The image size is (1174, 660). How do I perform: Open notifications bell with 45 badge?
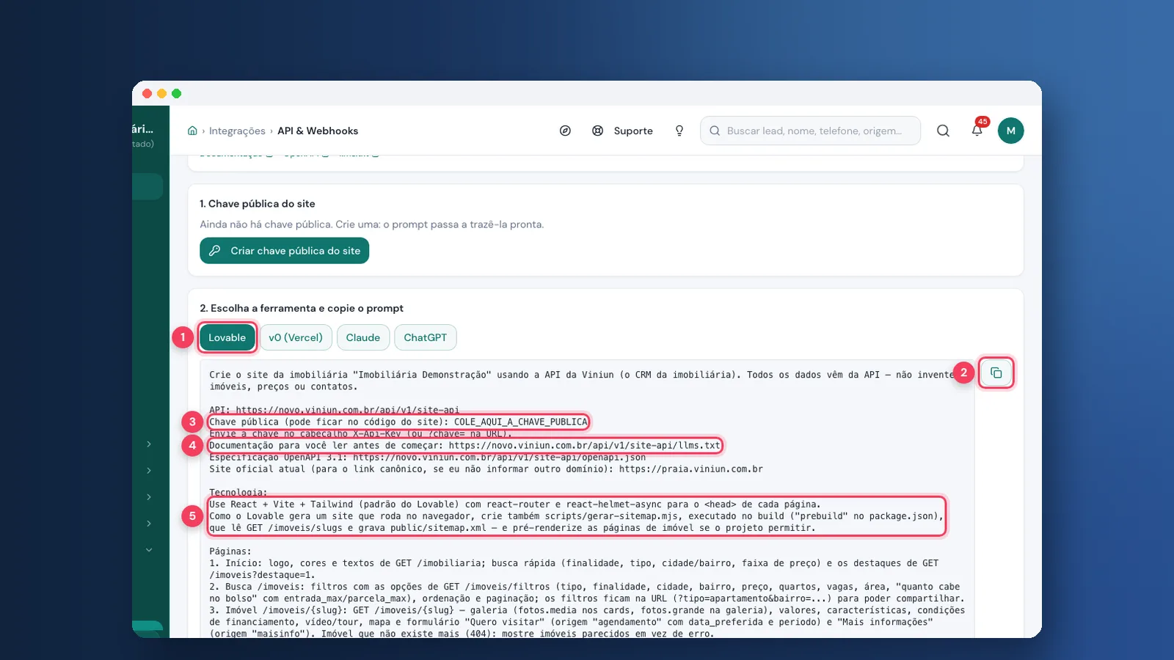(x=977, y=130)
